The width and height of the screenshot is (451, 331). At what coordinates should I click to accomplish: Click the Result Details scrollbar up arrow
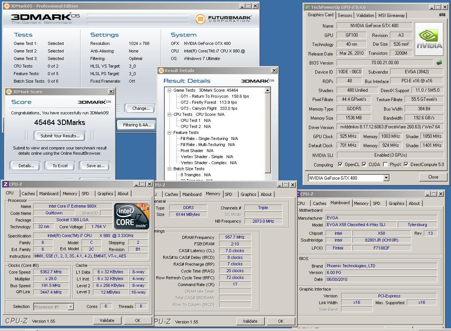pyautogui.click(x=267, y=91)
